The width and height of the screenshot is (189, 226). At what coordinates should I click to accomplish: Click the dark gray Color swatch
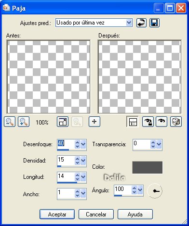coord(148,167)
